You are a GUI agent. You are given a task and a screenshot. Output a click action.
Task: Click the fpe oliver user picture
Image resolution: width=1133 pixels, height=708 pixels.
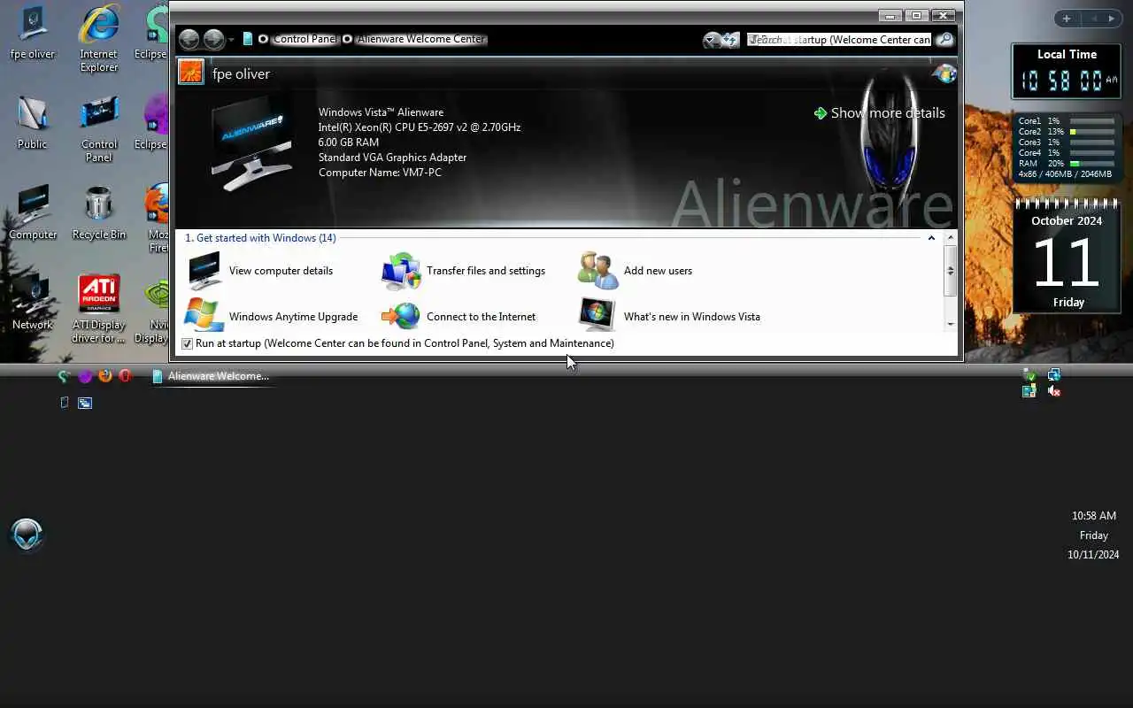[x=191, y=73]
